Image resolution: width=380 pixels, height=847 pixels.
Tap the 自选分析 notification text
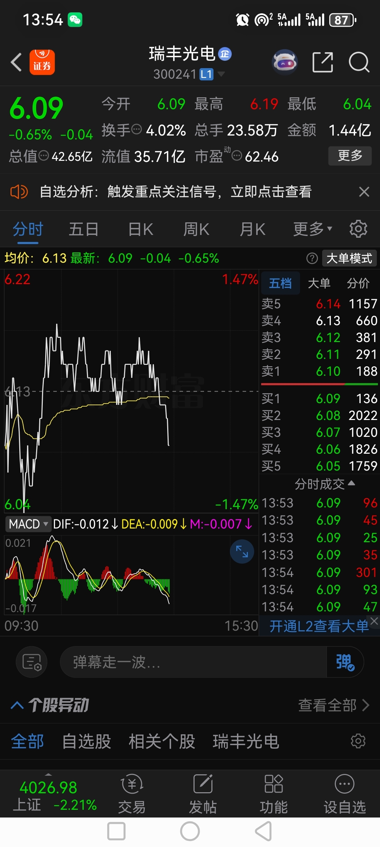click(x=175, y=192)
